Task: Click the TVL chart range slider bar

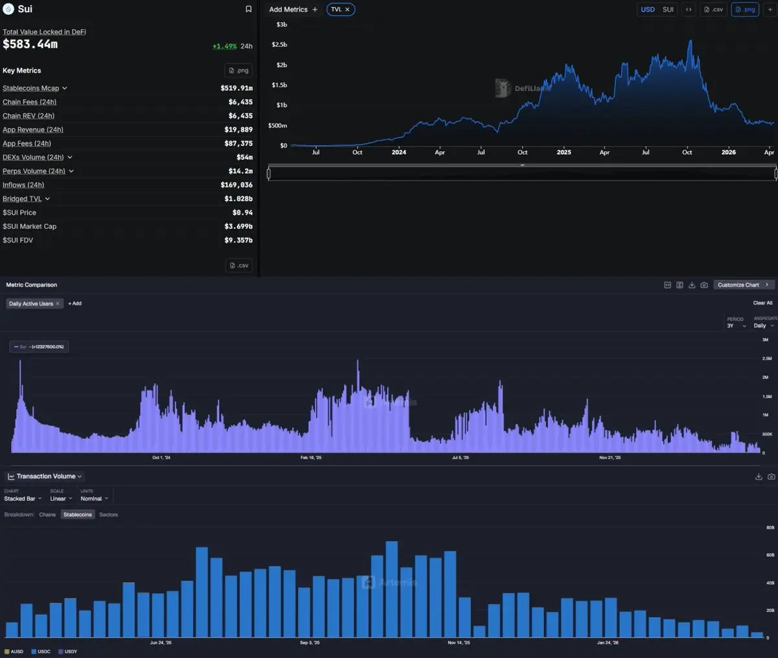Action: 522,173
